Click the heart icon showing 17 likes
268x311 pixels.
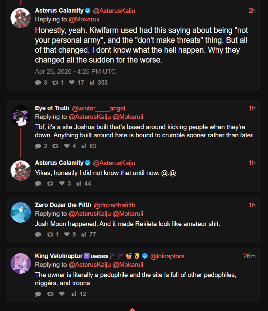pos(72,82)
